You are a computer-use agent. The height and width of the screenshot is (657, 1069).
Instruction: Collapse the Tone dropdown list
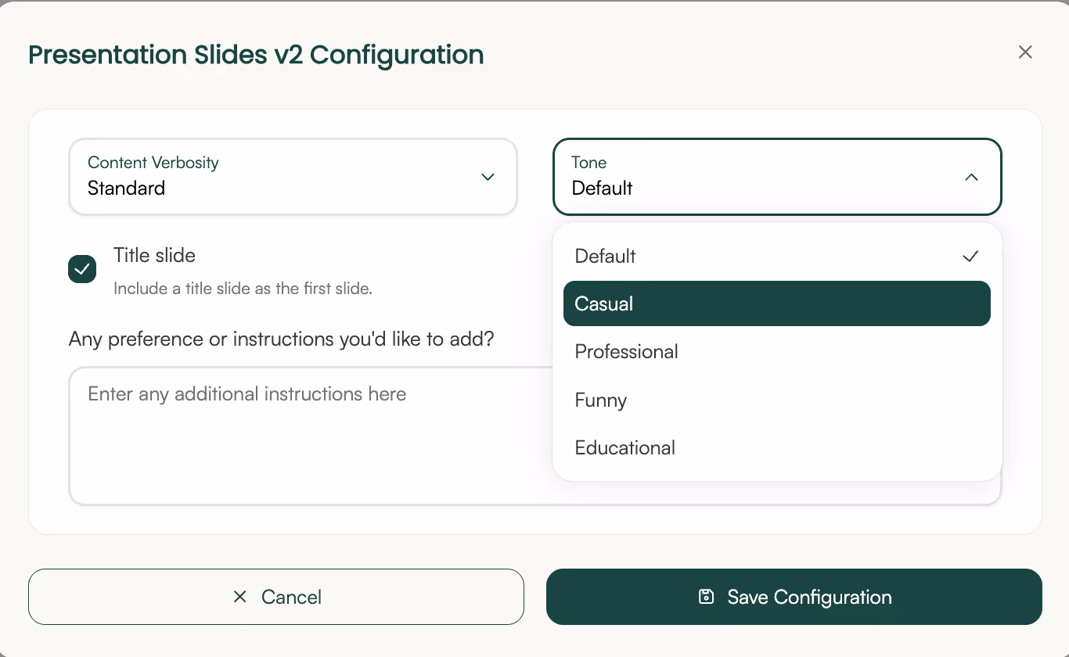pyautogui.click(x=777, y=177)
